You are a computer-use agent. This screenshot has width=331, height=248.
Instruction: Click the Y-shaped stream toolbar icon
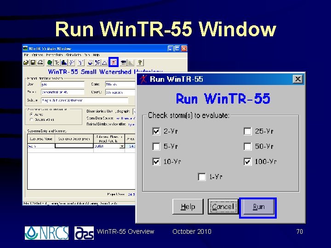(81, 62)
